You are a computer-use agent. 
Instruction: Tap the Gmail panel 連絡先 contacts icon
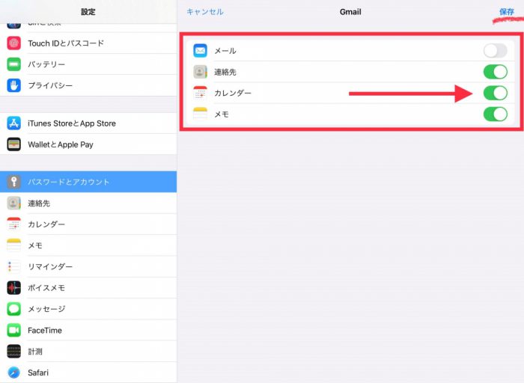pyautogui.click(x=200, y=72)
